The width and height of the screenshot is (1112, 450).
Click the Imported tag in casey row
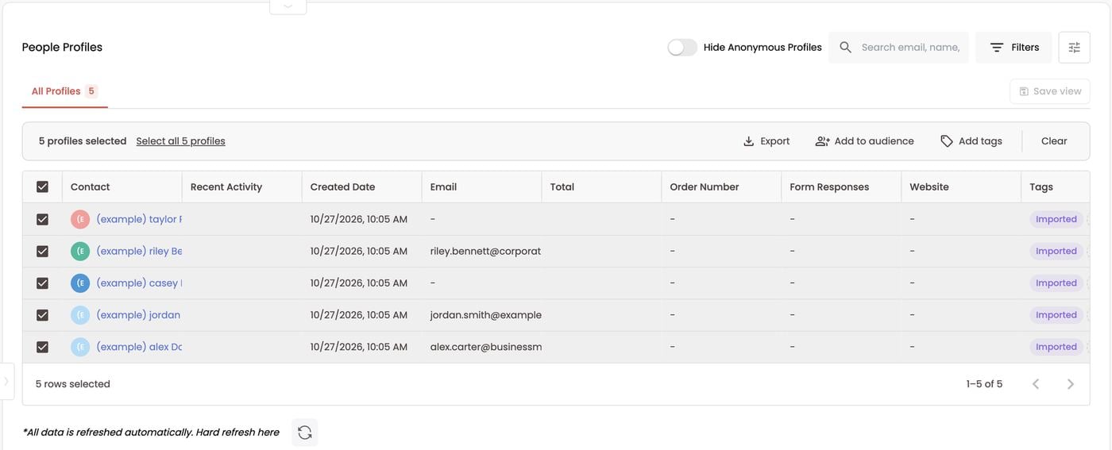1056,283
